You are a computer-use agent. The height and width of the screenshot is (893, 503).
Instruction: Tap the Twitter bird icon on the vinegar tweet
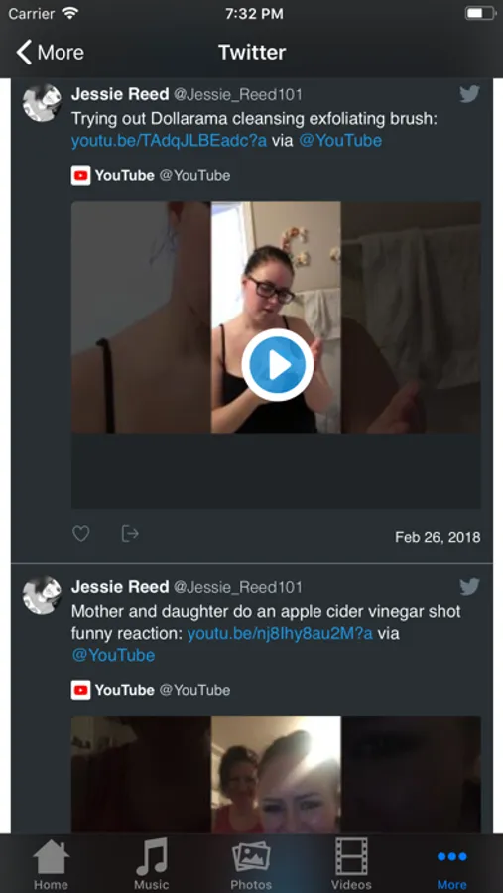(469, 586)
